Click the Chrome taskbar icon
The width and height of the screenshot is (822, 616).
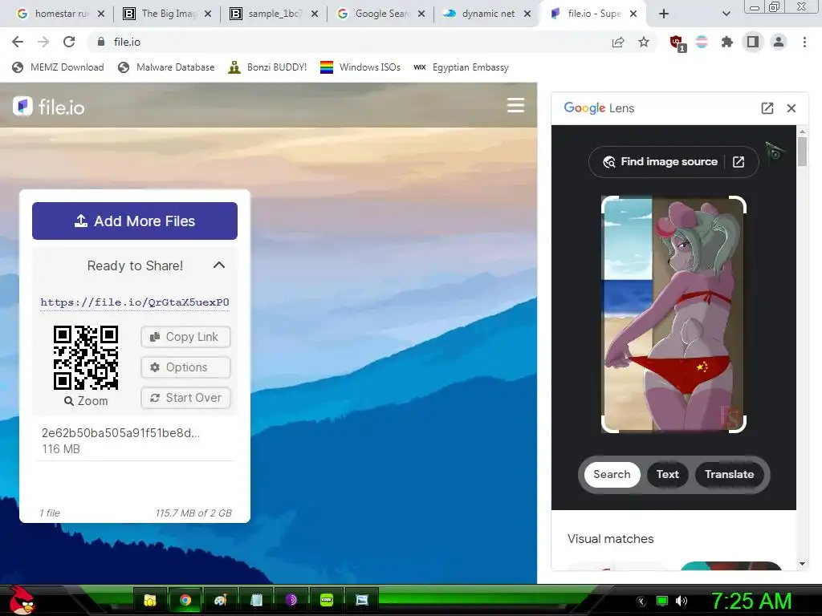(185, 600)
